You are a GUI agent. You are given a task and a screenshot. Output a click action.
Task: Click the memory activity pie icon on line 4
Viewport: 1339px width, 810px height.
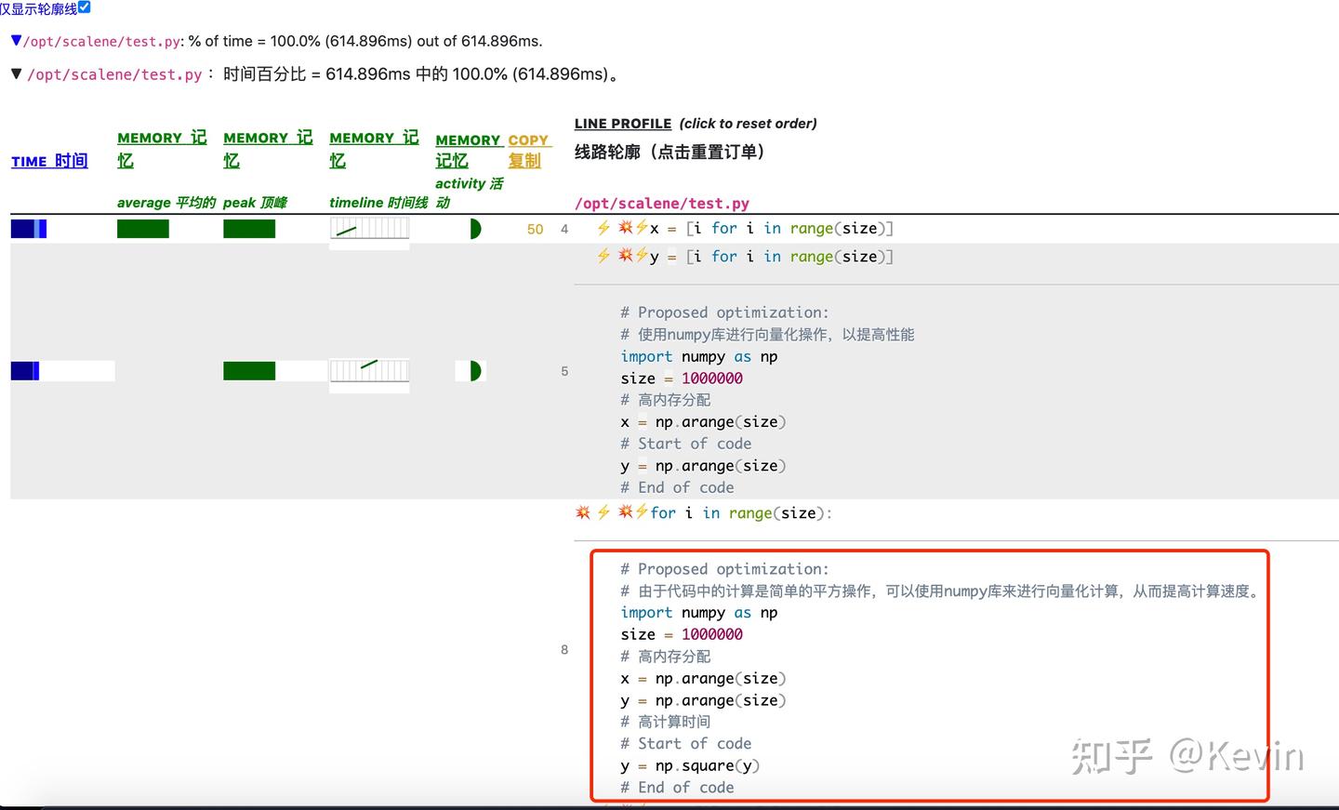475,229
